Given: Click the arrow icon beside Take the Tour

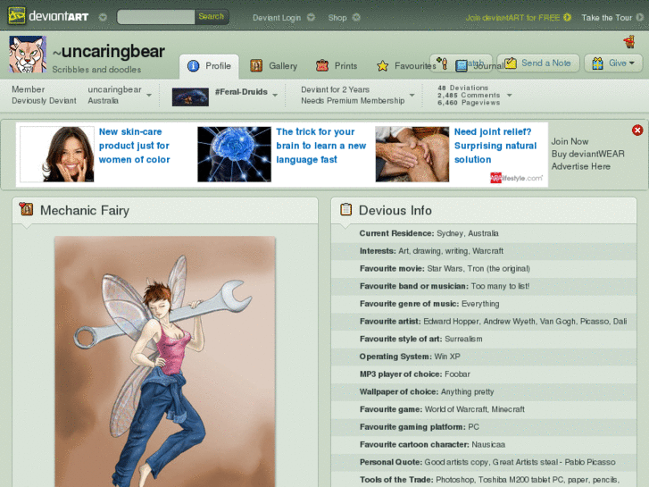Looking at the screenshot, I should [x=640, y=17].
